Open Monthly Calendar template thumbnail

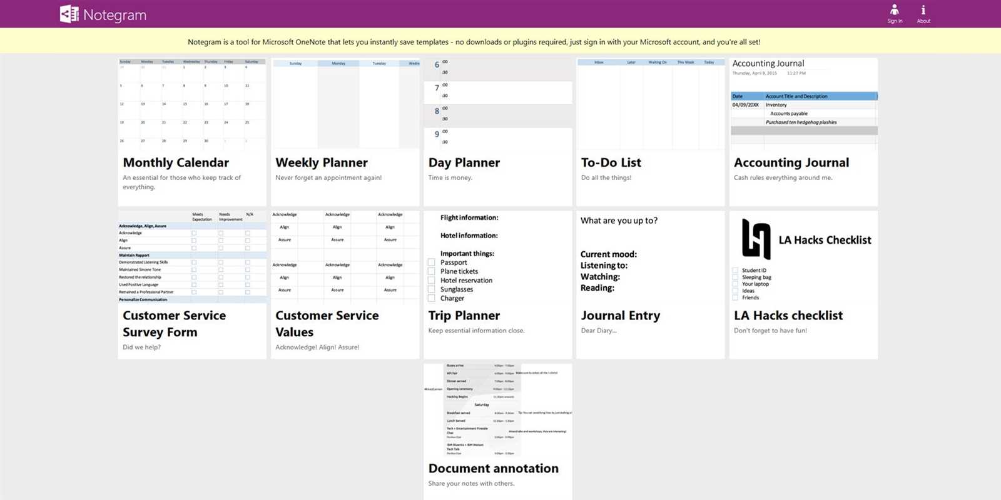(192, 103)
